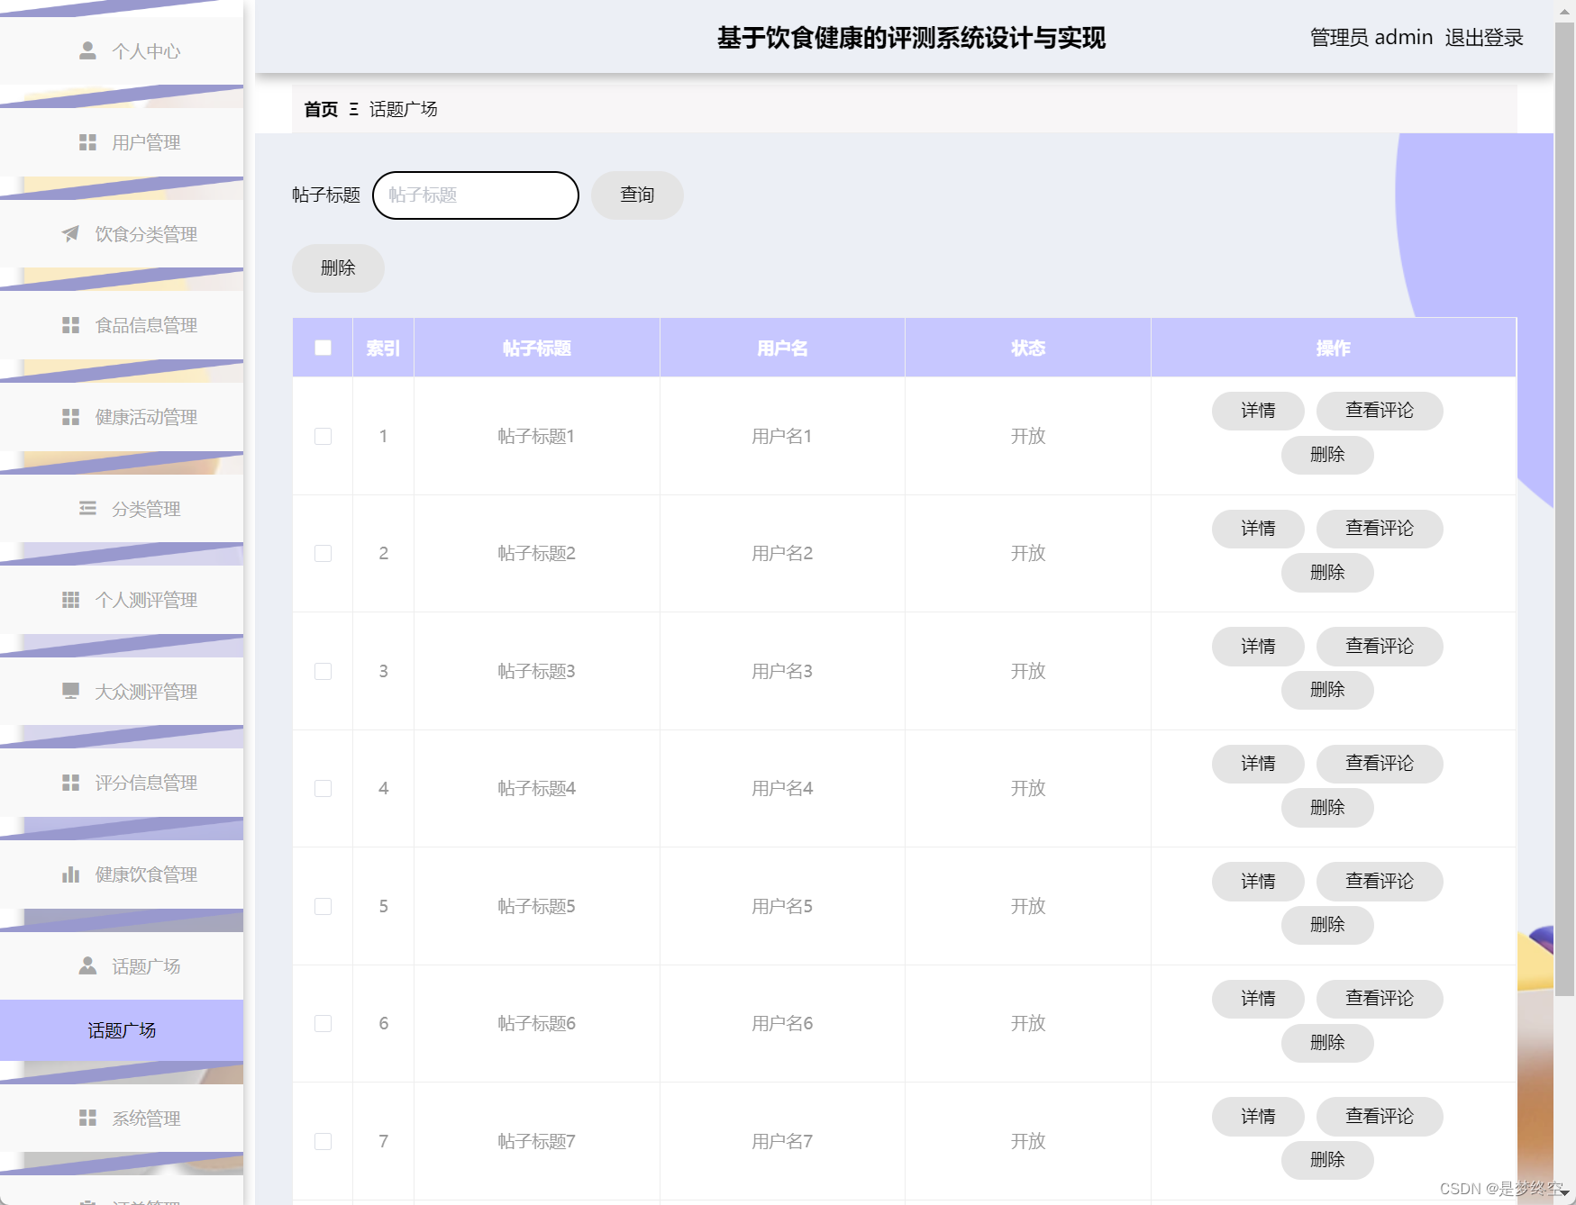The height and width of the screenshot is (1205, 1576).
Task: Open 详情 for 帖子标题7
Action: (1258, 1117)
